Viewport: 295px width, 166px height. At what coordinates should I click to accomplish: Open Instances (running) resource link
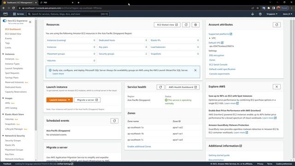click(56, 40)
